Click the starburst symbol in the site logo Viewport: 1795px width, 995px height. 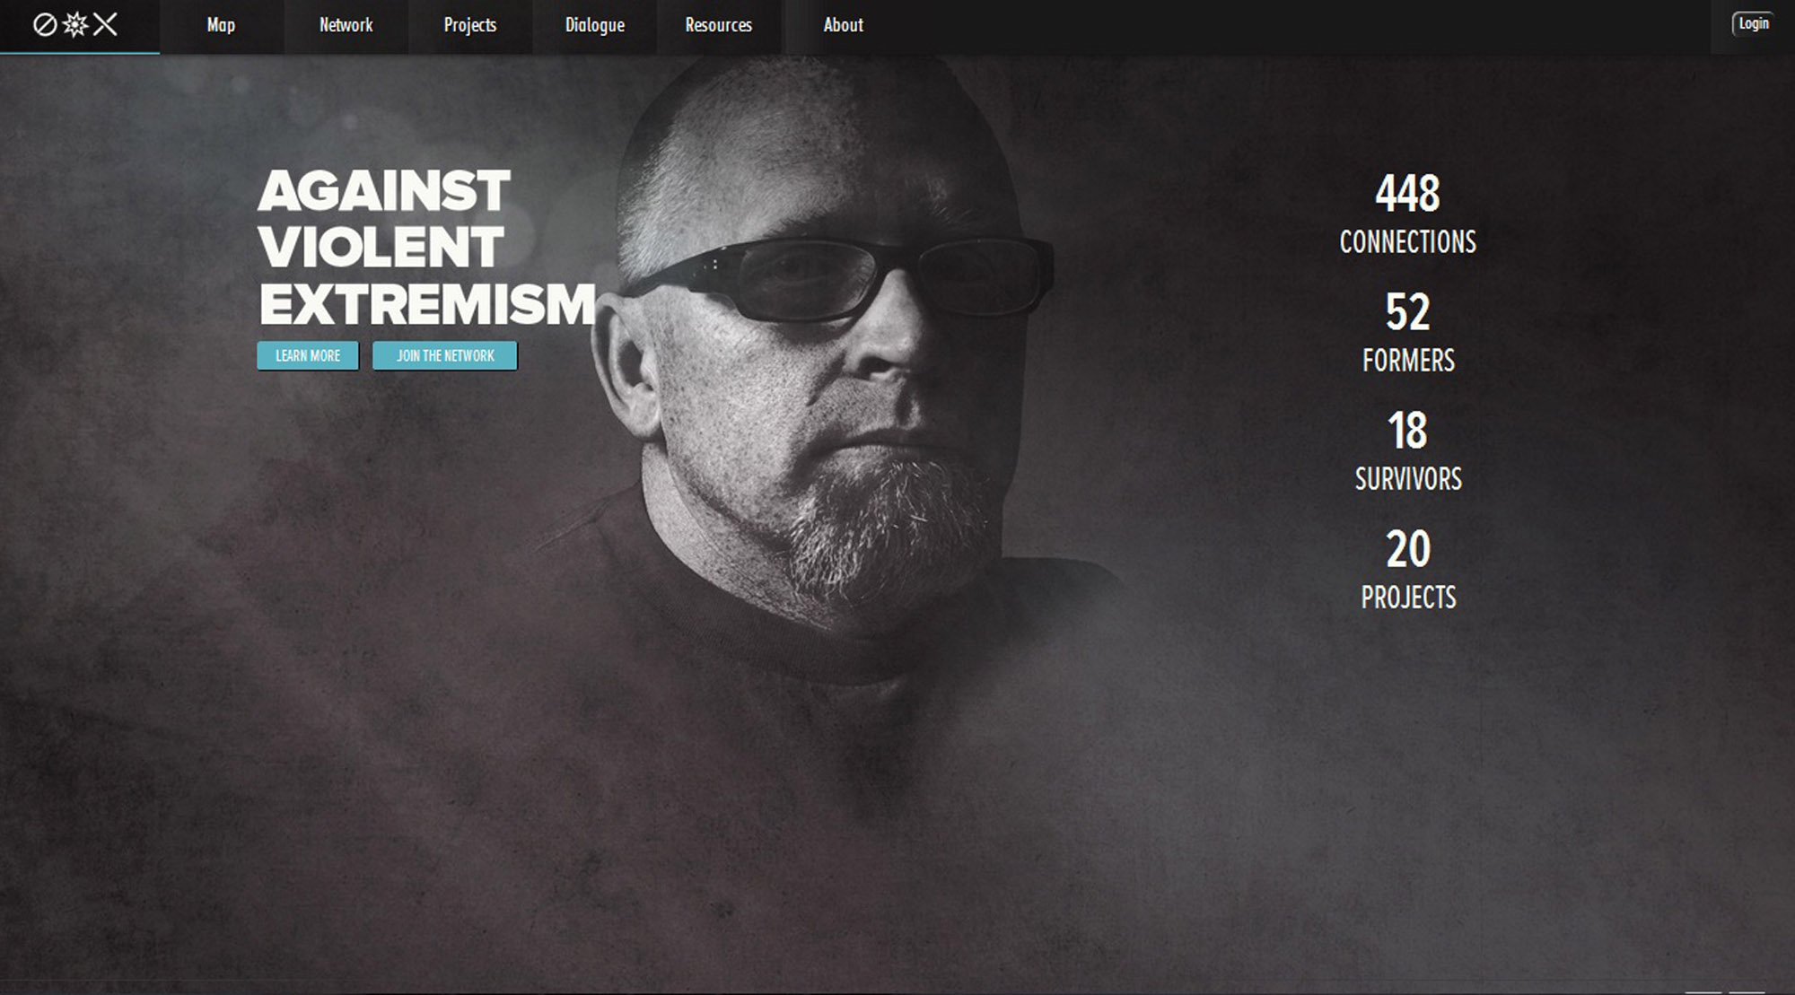tap(75, 25)
